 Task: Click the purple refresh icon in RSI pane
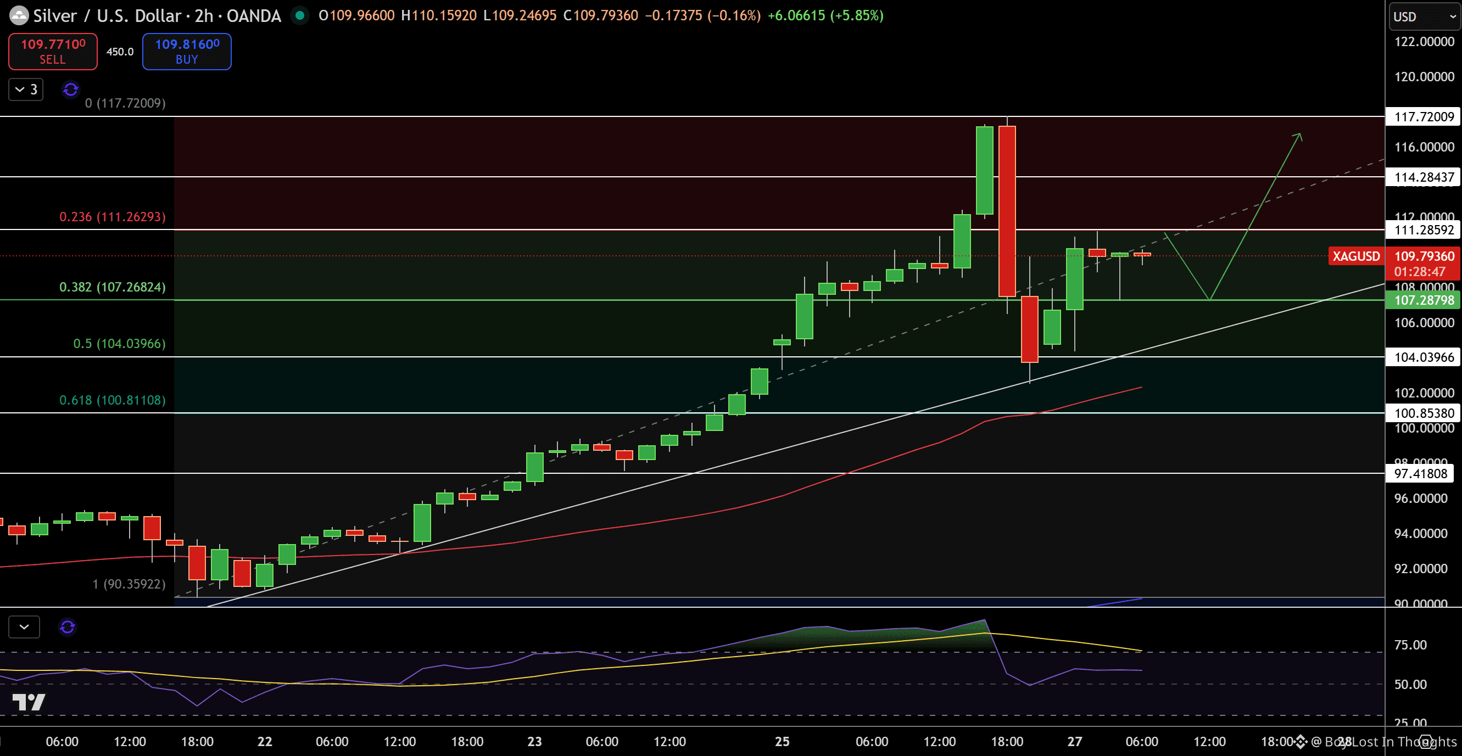coord(68,626)
